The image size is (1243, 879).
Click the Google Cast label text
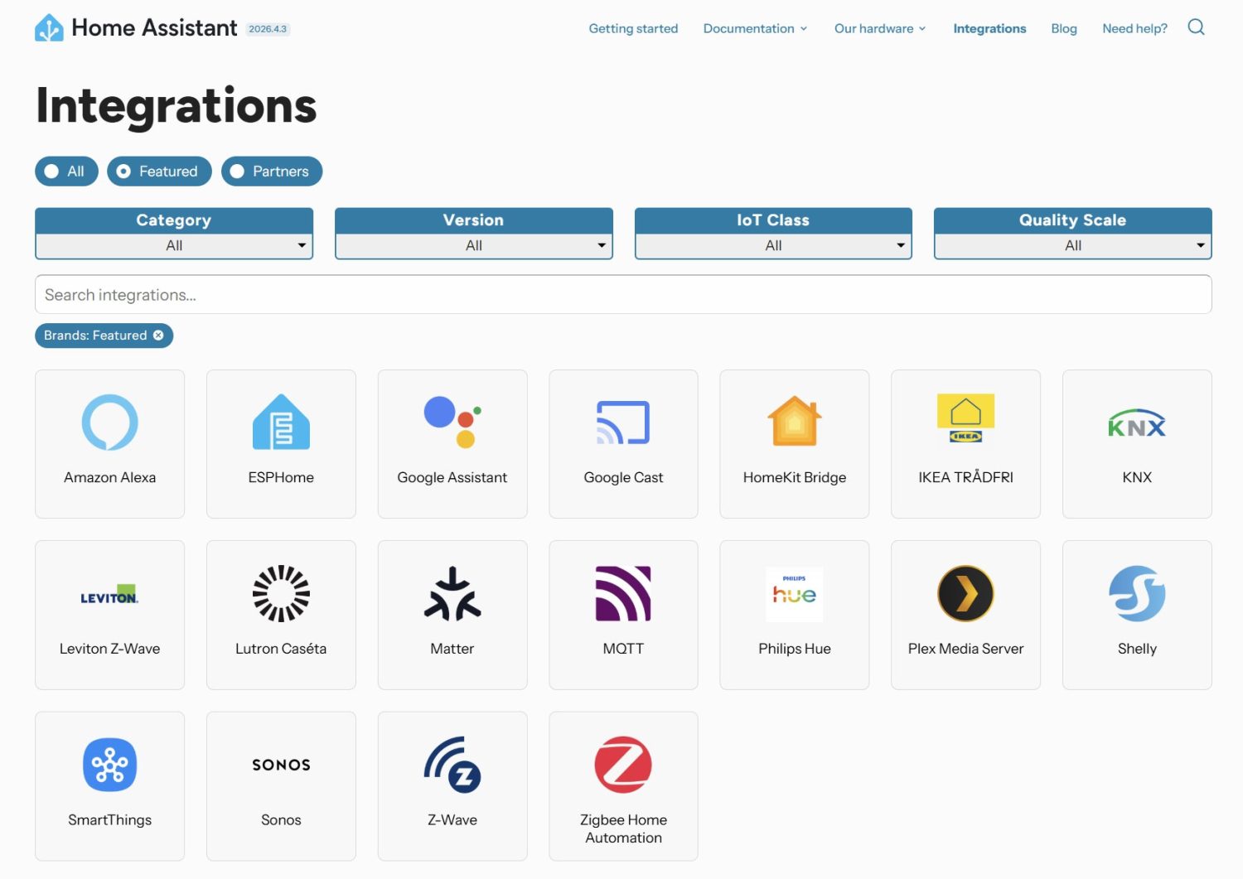[623, 477]
